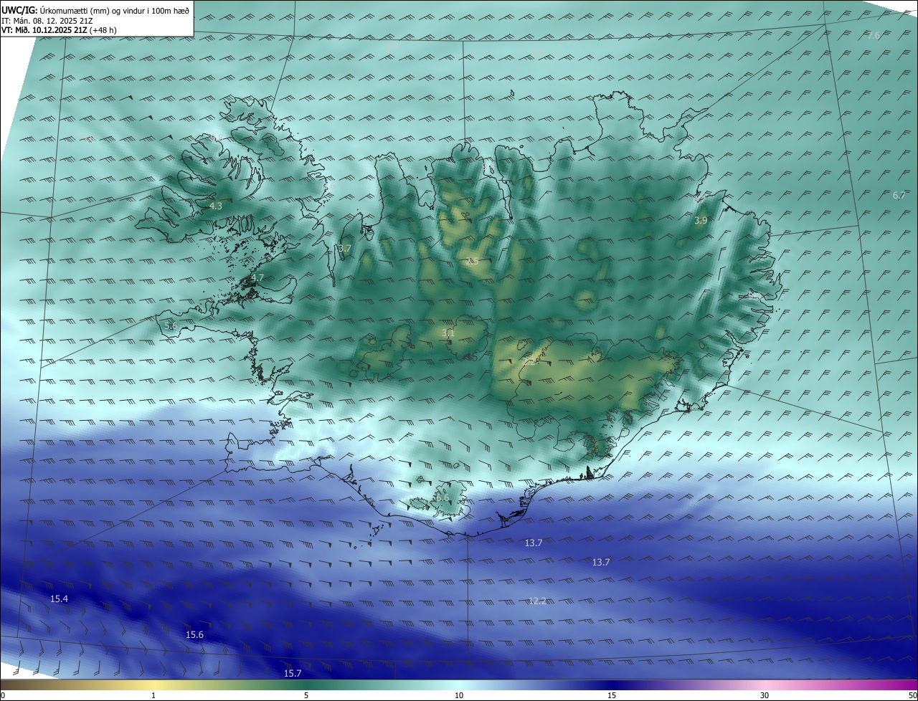Select the initial time line 'IT: Mán. 08. 12. 2025 21Z'
918x701 pixels.
[48, 21]
